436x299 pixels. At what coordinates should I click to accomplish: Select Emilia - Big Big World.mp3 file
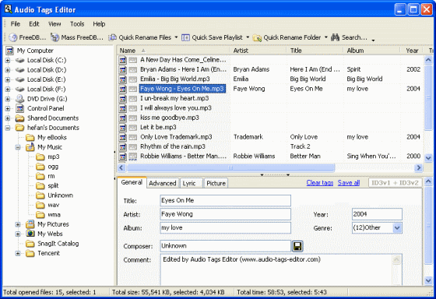[175, 79]
